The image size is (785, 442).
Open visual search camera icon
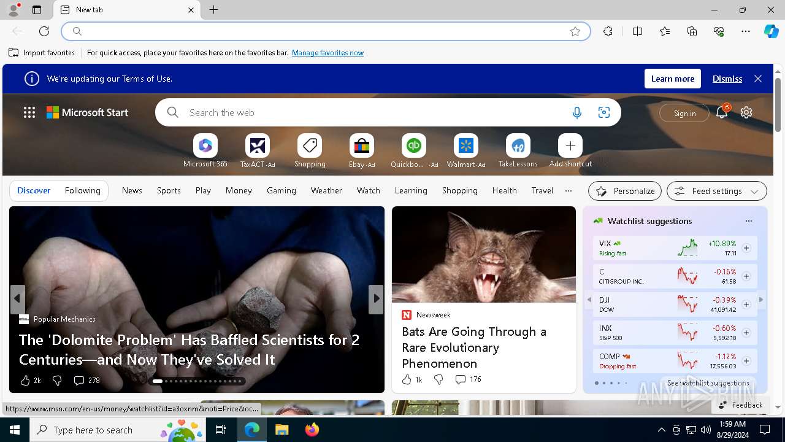pos(604,112)
